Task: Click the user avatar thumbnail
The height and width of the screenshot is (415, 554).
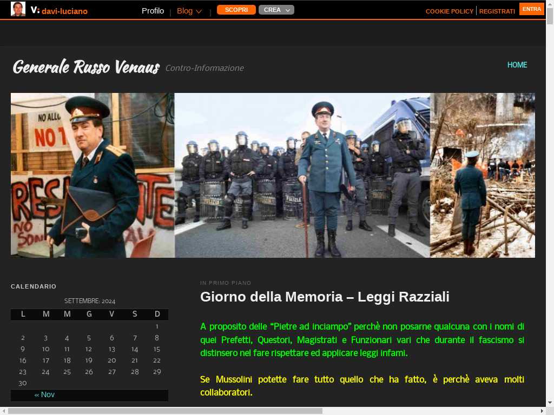Action: click(x=18, y=9)
